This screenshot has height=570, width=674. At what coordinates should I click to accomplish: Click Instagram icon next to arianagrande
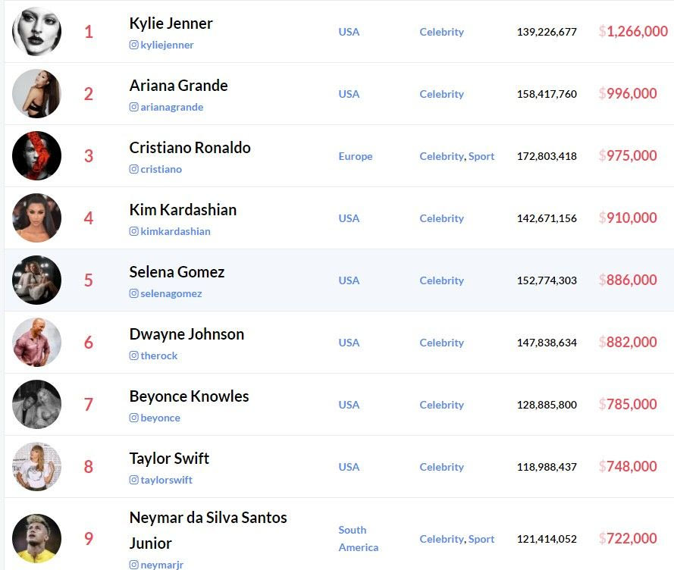pyautogui.click(x=134, y=108)
